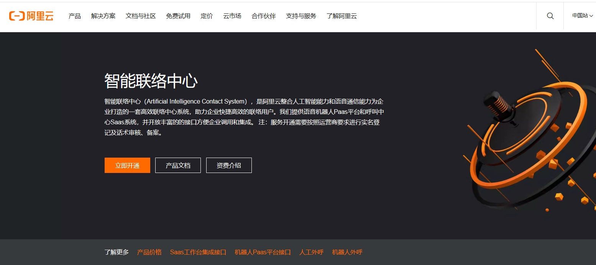
Task: Open the 机器人外呼 link
Action: 346,252
